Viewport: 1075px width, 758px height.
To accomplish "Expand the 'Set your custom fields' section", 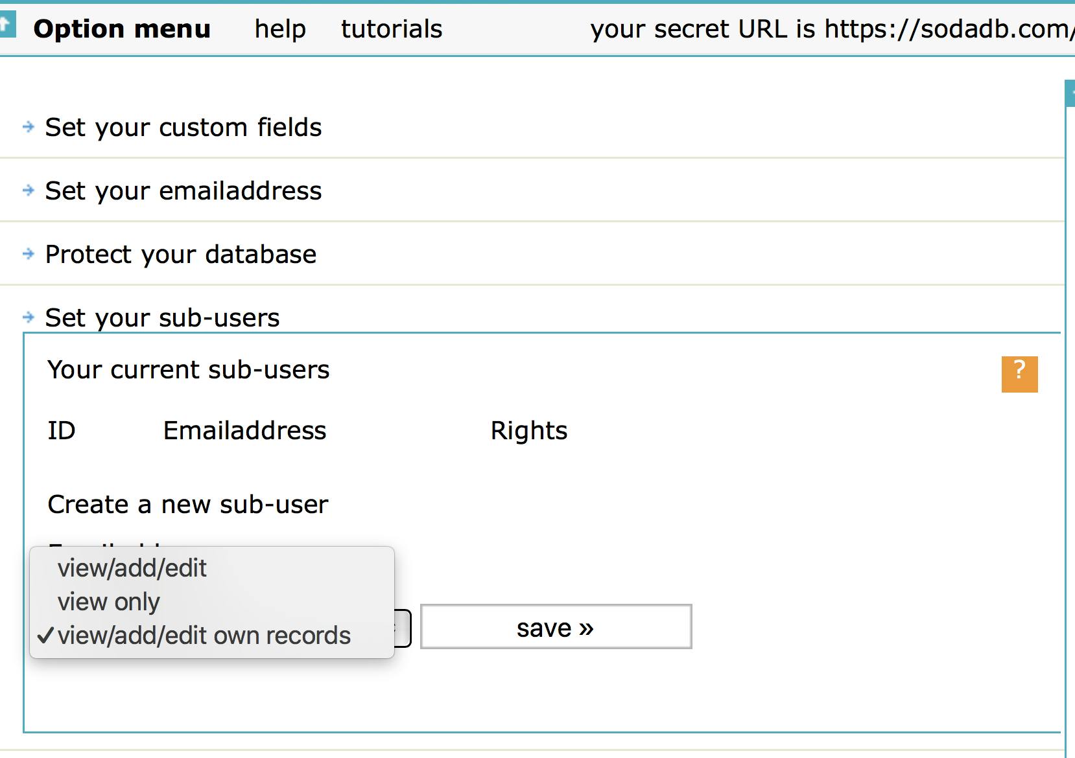I will point(183,128).
